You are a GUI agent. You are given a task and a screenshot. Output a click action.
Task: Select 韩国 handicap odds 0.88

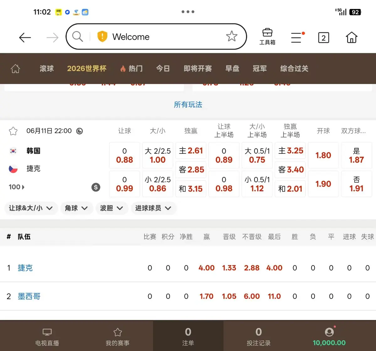(124, 155)
